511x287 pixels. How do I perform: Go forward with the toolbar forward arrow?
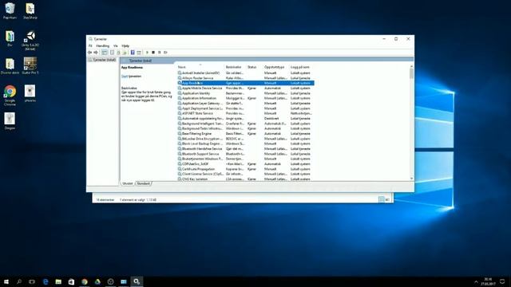[x=96, y=53]
